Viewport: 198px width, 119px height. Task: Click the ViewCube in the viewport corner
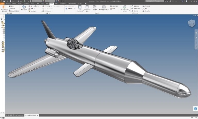click(x=191, y=23)
